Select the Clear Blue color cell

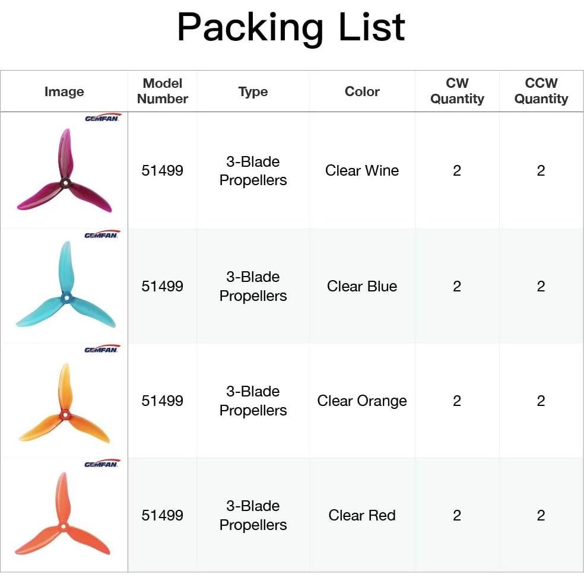coord(362,287)
